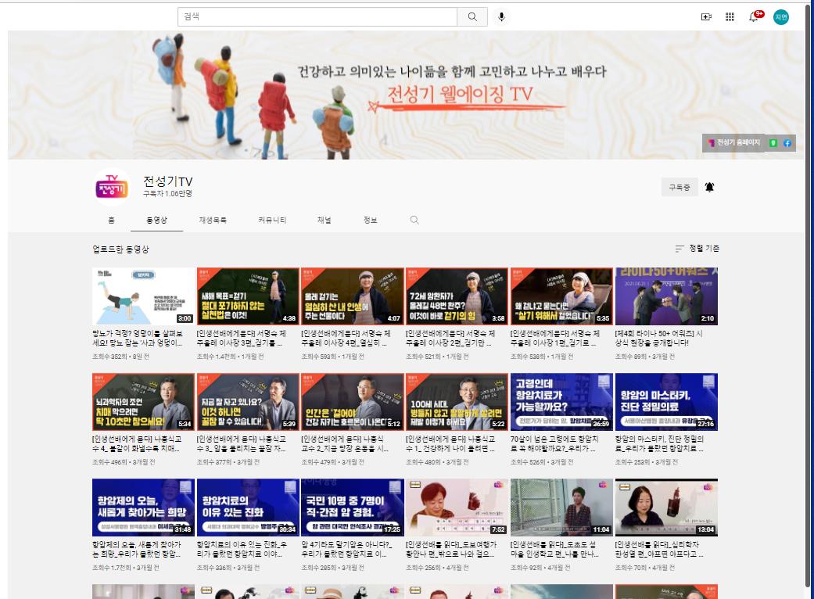Open title '[인생선배를 읽다]_심리학자 한성열 편'
This screenshot has height=599, width=814.
[660, 549]
